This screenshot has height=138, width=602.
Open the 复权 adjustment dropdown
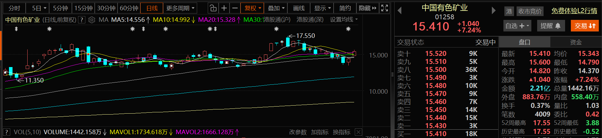tap(252, 8)
